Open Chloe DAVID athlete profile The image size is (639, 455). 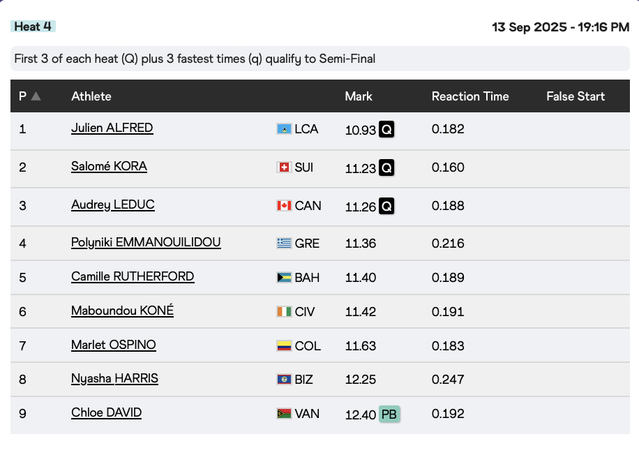106,413
